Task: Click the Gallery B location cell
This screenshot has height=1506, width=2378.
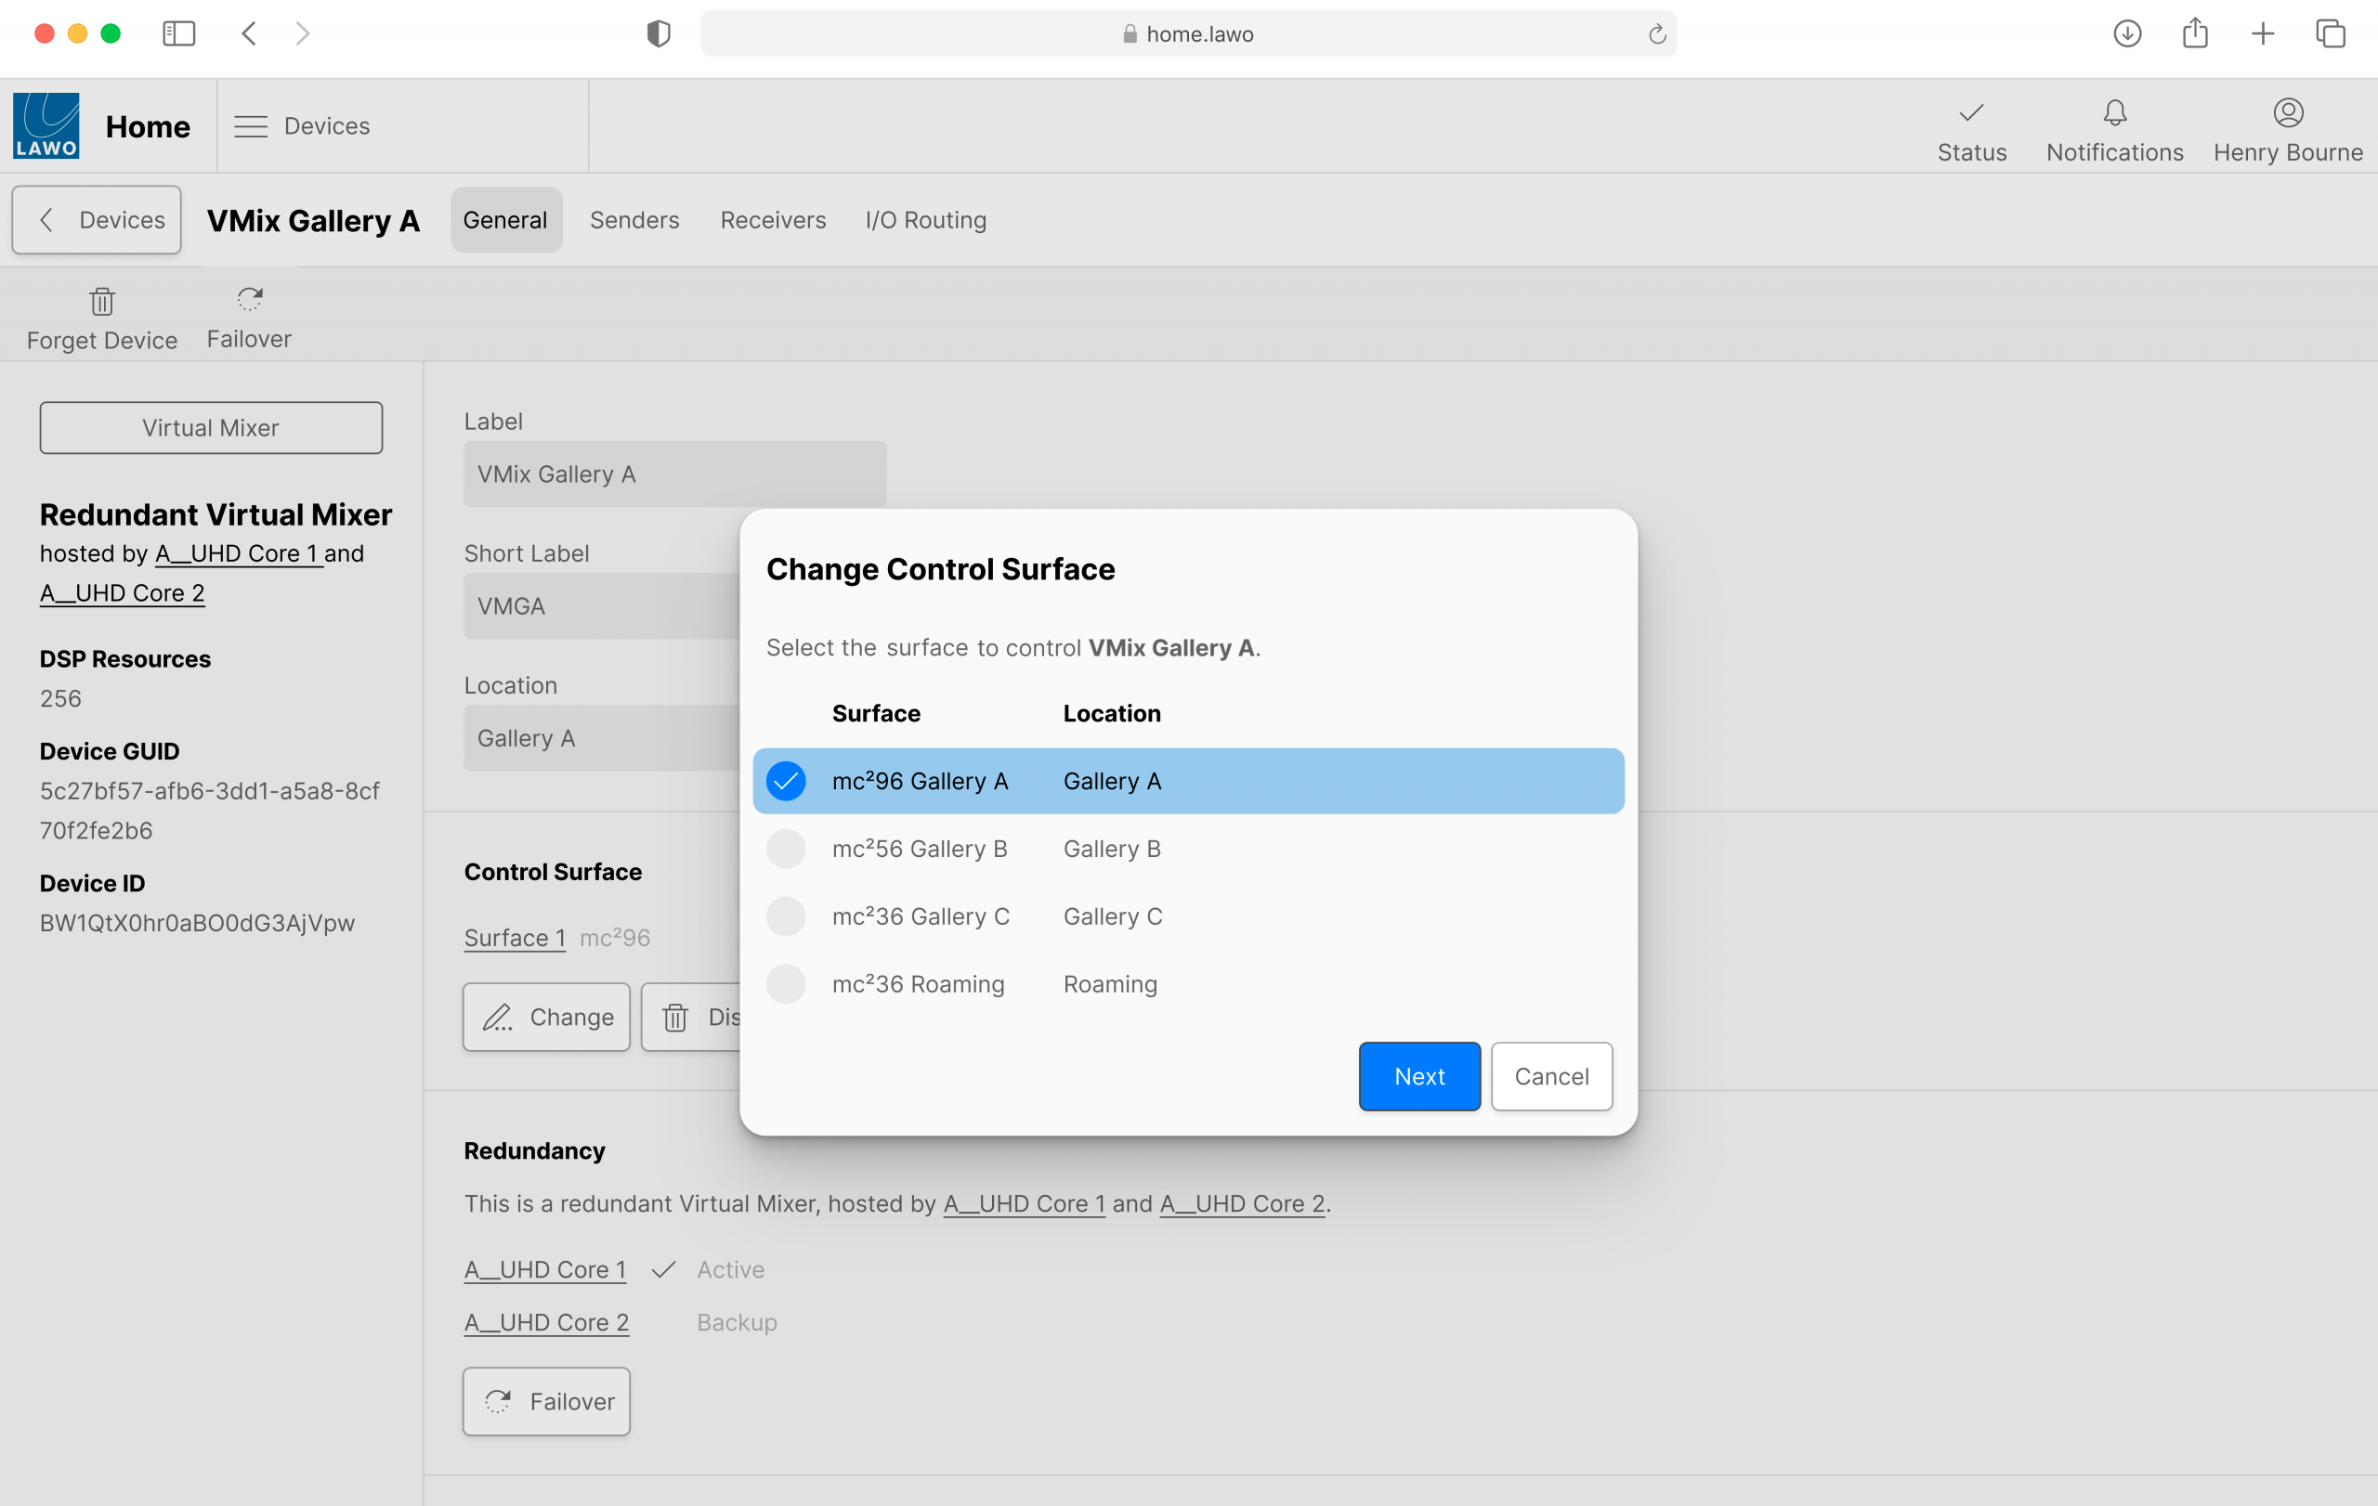Action: [1112, 849]
